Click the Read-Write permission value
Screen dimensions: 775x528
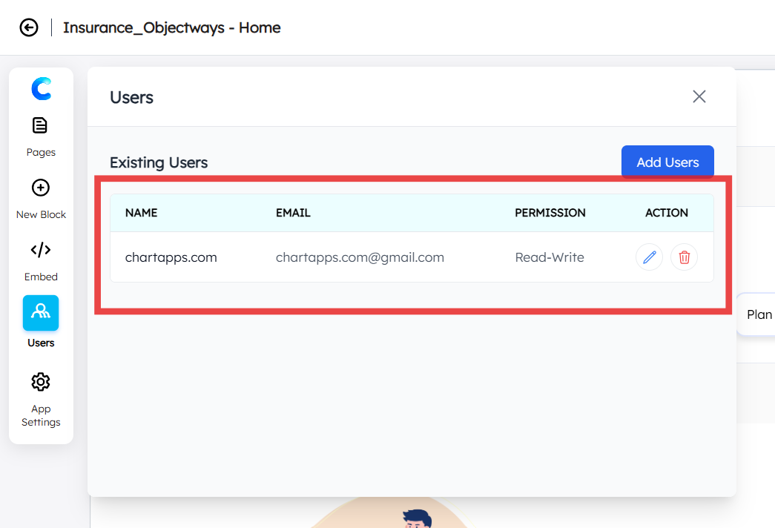(x=550, y=257)
